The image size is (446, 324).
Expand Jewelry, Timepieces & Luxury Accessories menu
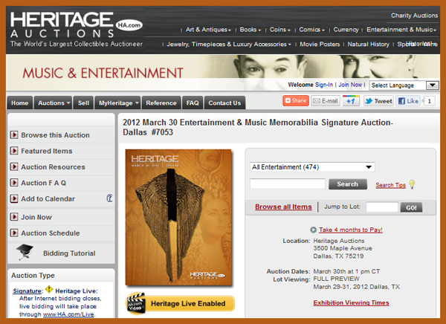click(229, 44)
